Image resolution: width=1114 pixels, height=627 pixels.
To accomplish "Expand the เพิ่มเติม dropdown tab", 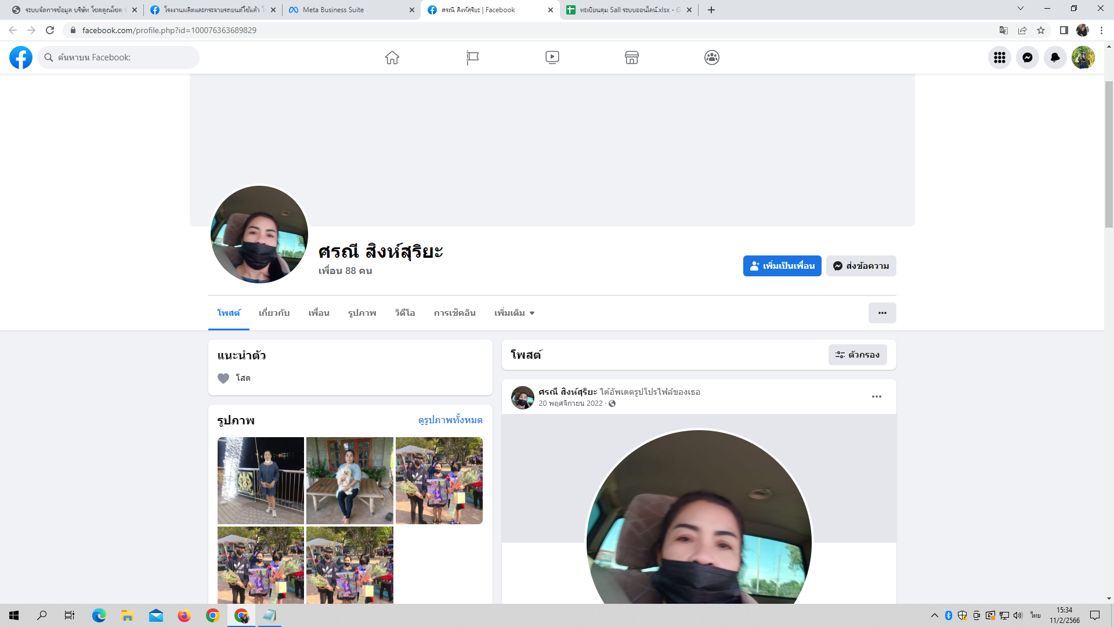I will pos(514,313).
